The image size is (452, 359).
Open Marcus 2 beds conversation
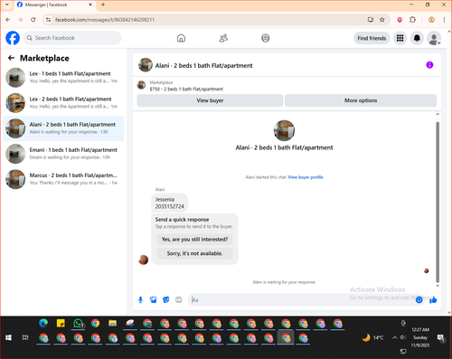(63, 179)
